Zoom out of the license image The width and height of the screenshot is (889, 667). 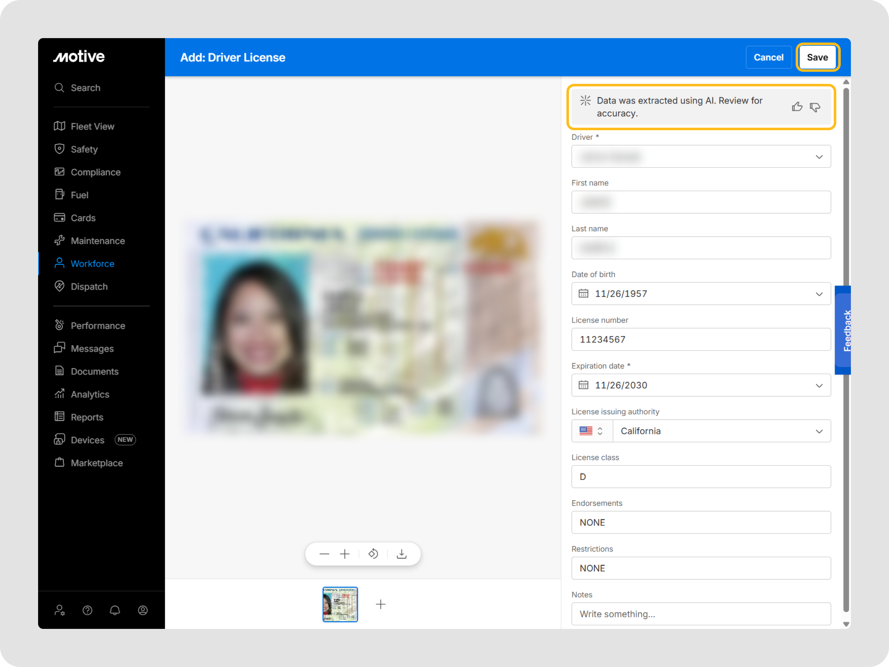tap(324, 554)
